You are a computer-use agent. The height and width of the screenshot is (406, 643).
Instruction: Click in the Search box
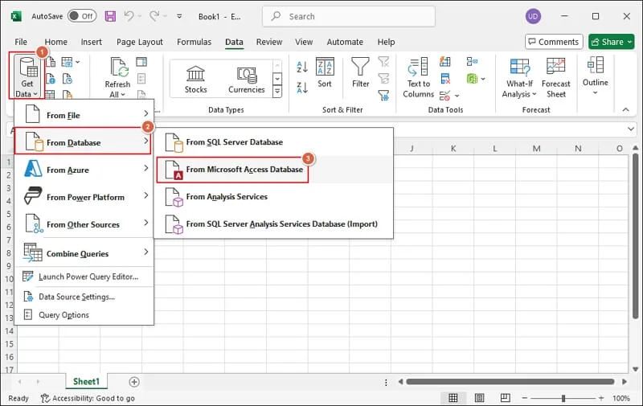tap(349, 16)
